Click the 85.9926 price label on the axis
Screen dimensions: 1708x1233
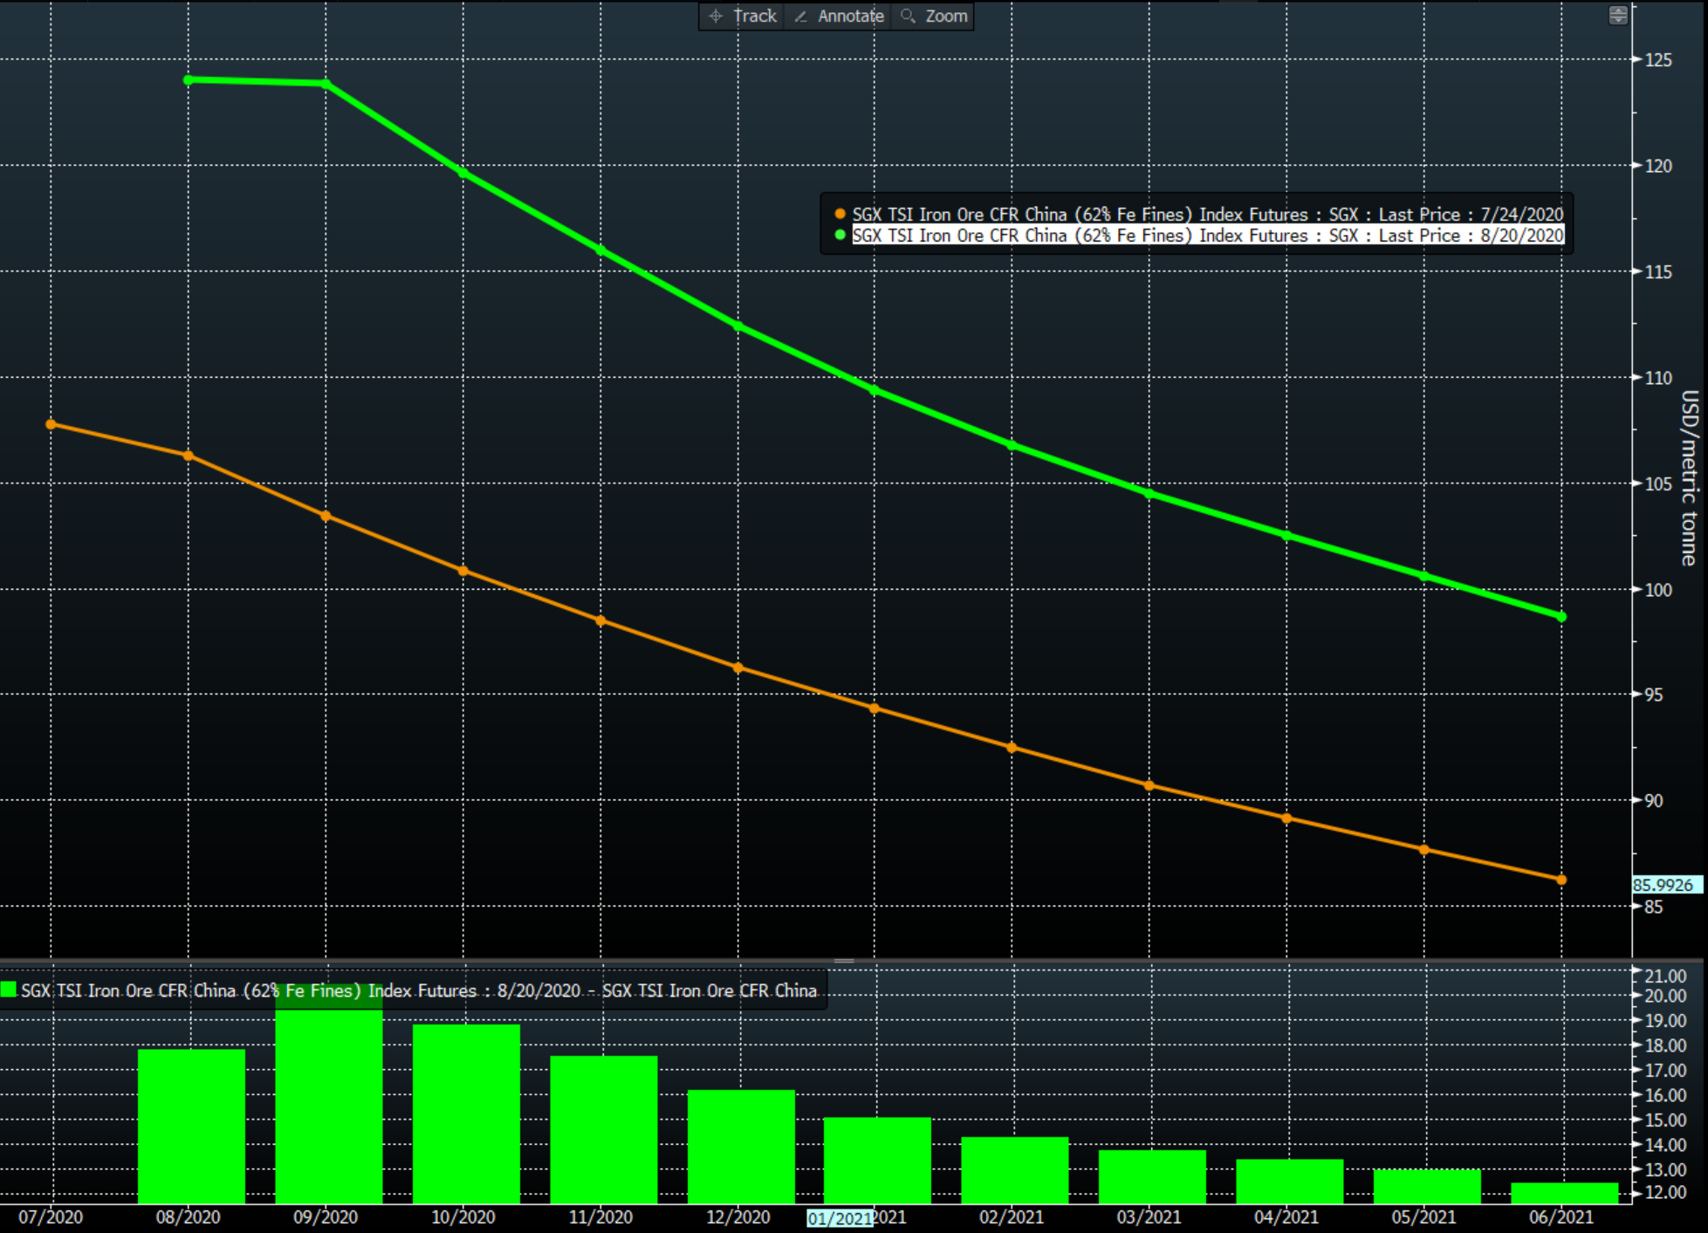click(1663, 885)
